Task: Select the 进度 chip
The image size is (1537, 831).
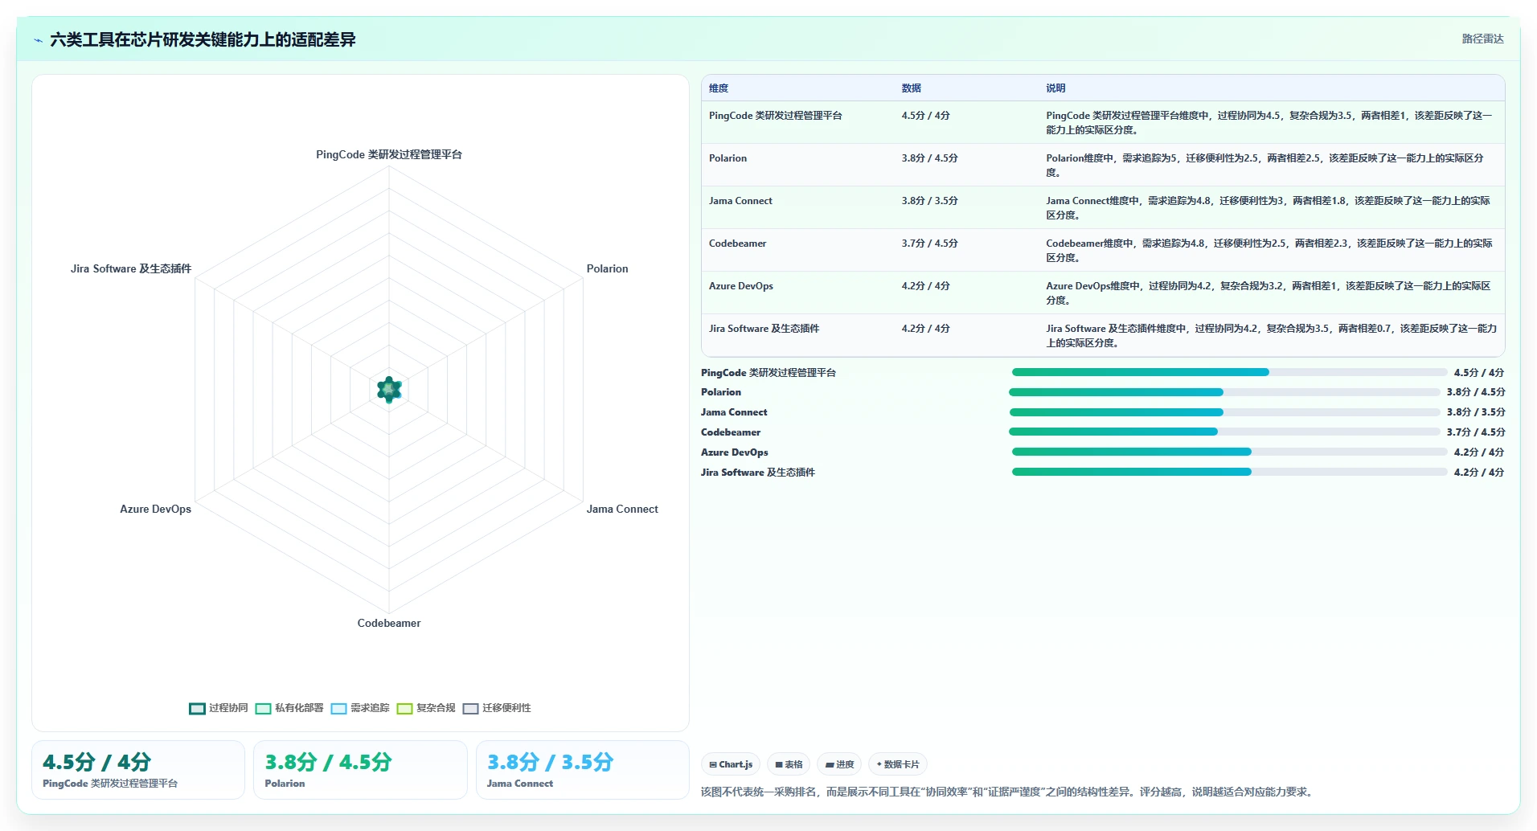Action: 839,764
